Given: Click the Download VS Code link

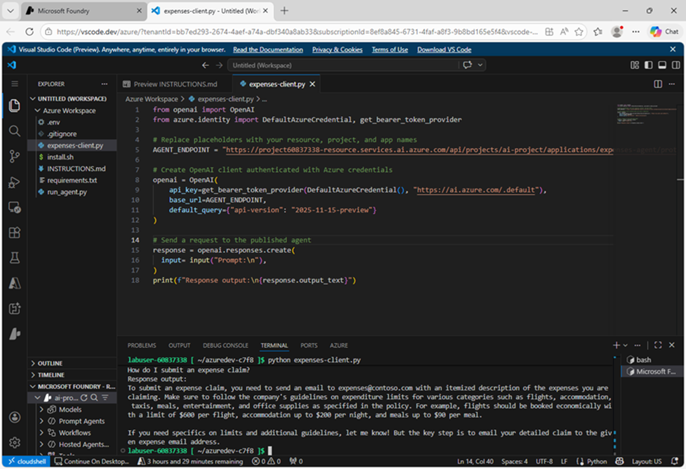Looking at the screenshot, I should [444, 50].
